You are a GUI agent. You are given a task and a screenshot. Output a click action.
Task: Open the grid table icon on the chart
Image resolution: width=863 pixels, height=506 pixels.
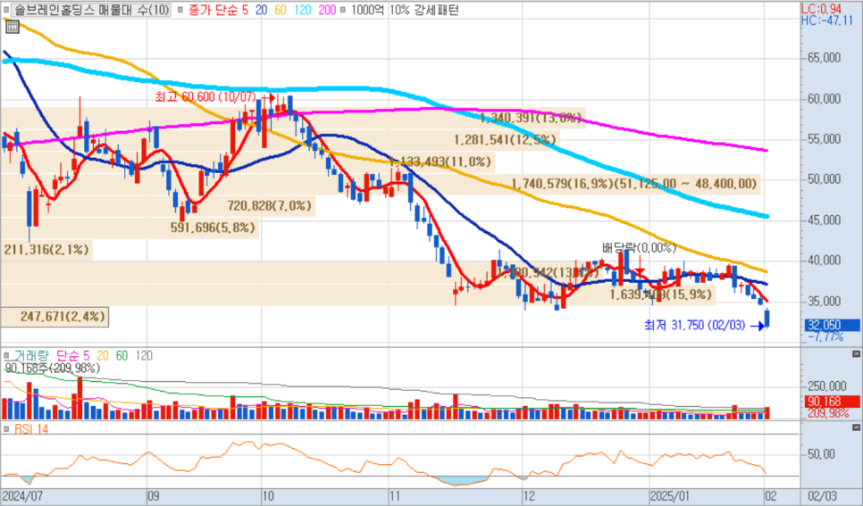[x=13, y=27]
